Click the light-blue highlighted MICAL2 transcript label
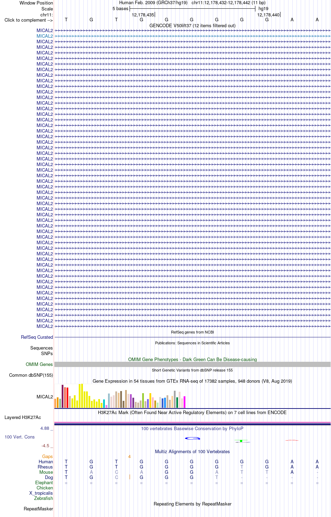The height and width of the screenshot is (517, 331). pyautogui.click(x=45, y=36)
